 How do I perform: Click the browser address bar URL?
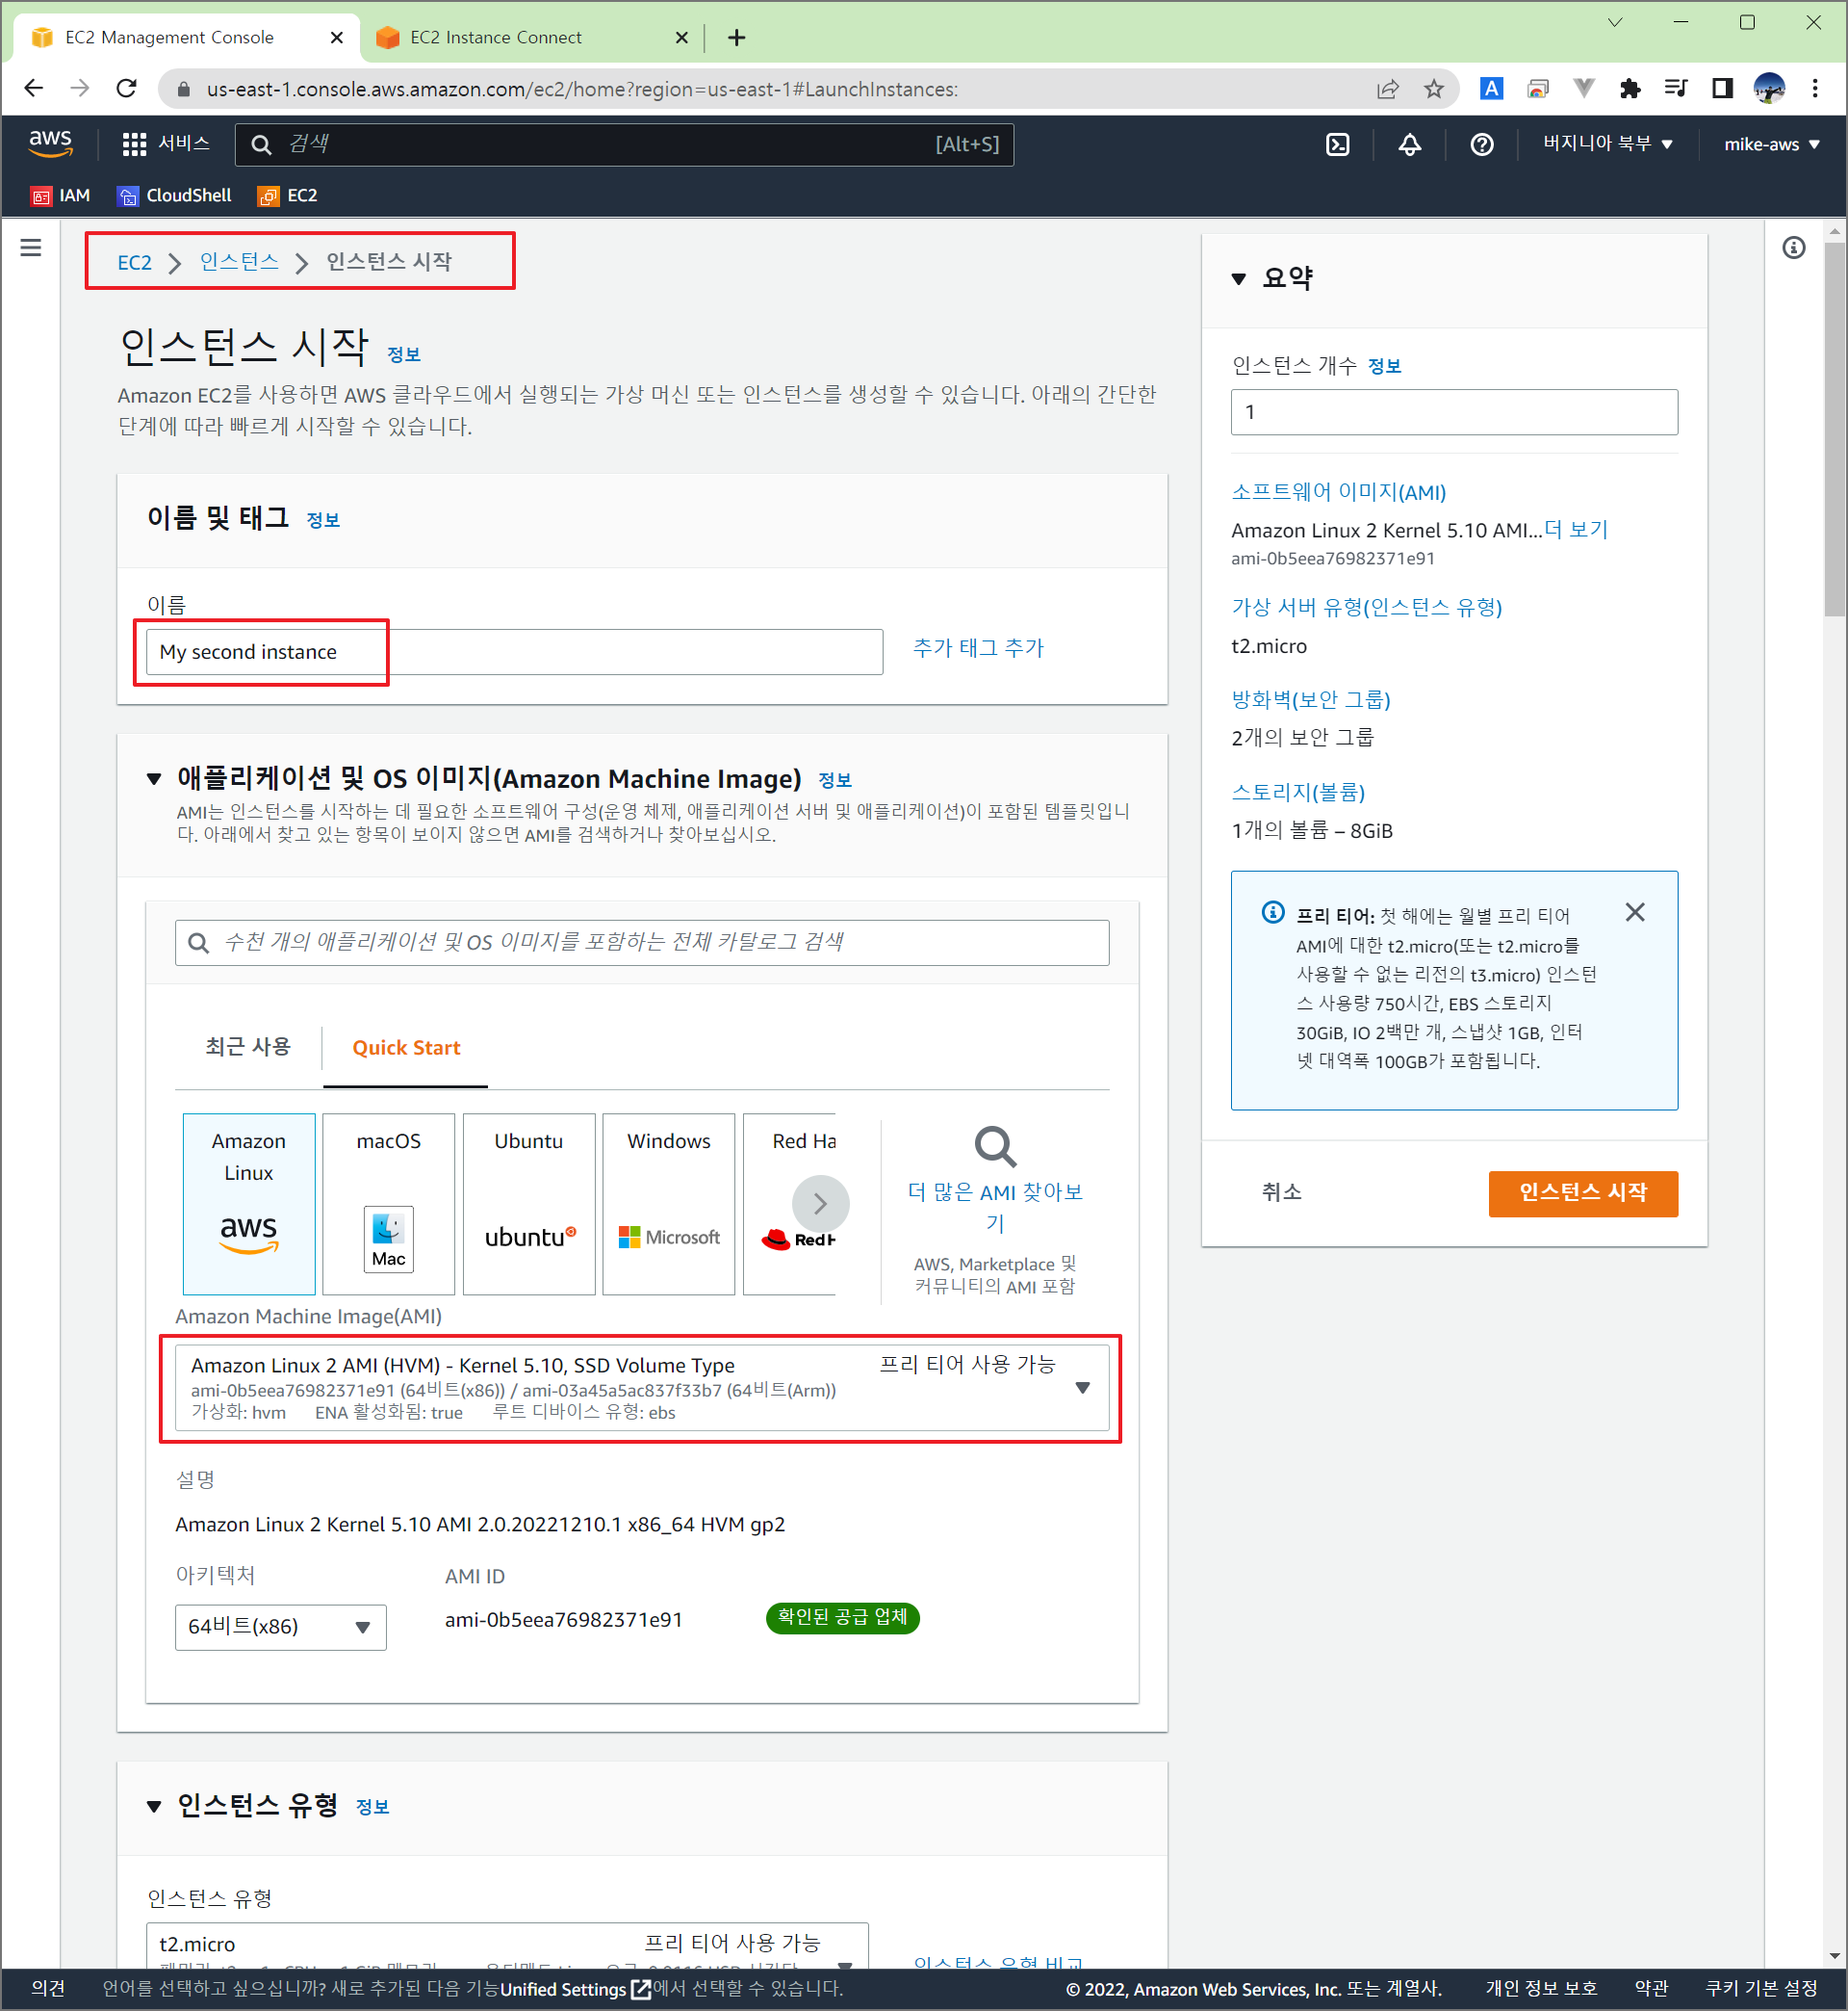582,89
